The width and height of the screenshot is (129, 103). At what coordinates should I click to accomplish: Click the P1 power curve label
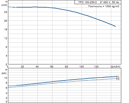[x=118, y=77]
